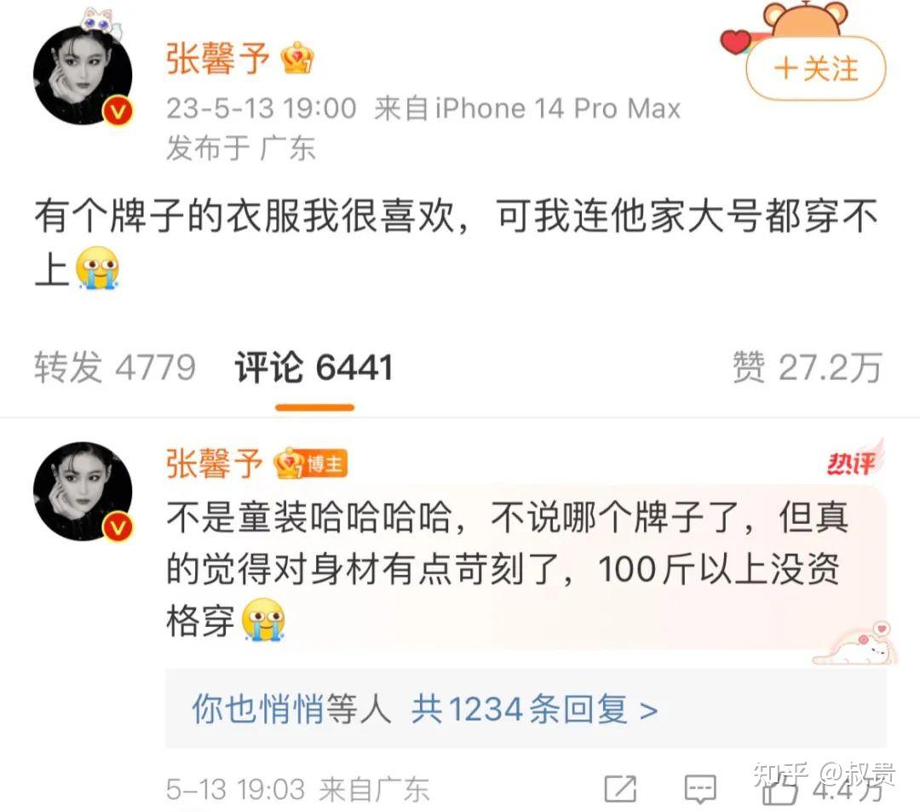The height and width of the screenshot is (812, 920).
Task: Open the 你也悄悄 user link
Action: click(258, 709)
